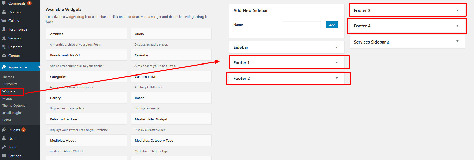The height and width of the screenshot is (160, 474).
Task: Select the Custom HTML available widget
Action: pyautogui.click(x=171, y=77)
